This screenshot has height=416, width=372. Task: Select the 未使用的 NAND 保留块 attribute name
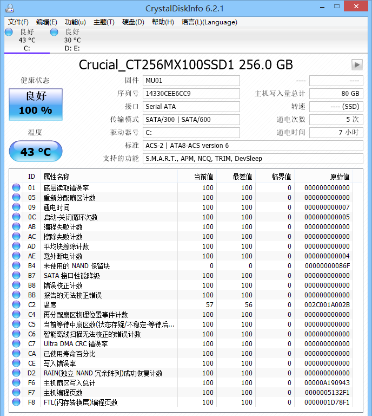pos(77,266)
